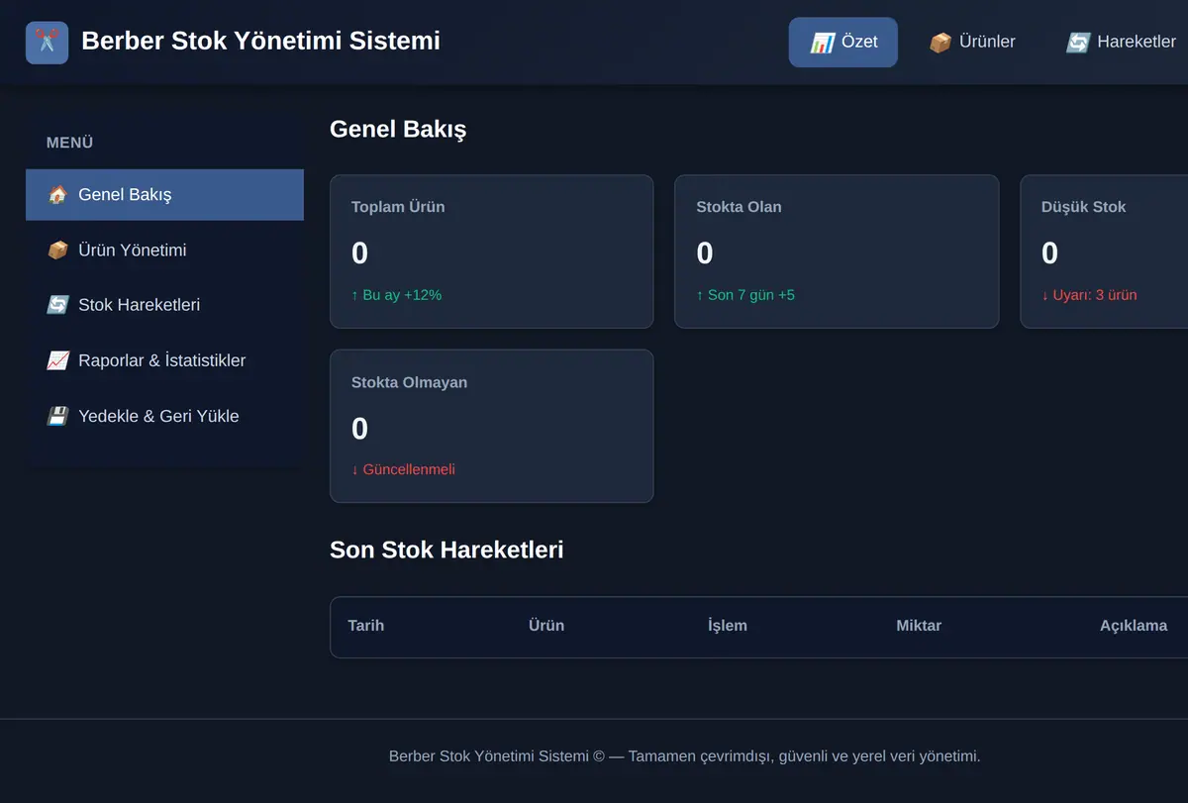
Task: Click the scissors logo icon in header
Action: [47, 43]
